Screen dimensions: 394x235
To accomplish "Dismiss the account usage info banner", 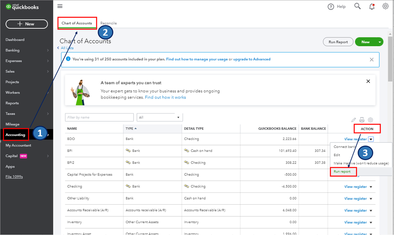I will coord(372,60).
